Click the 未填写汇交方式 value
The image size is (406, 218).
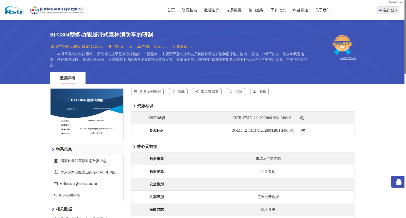coord(268,159)
